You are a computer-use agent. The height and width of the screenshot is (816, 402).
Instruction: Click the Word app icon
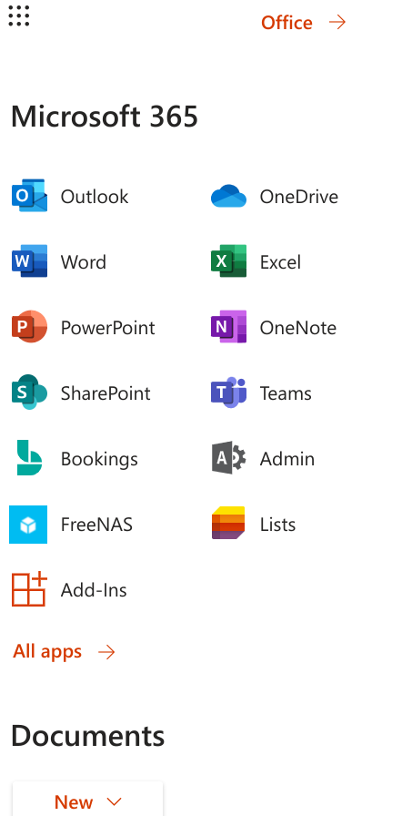click(30, 261)
